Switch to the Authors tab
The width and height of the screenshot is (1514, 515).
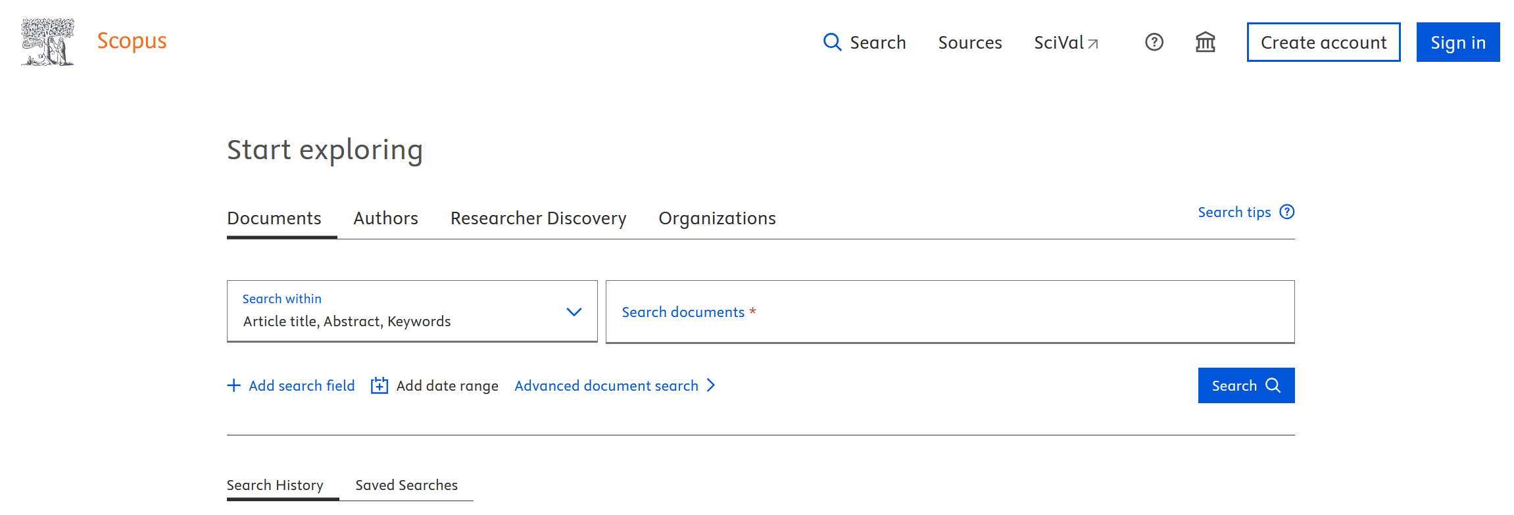[385, 218]
